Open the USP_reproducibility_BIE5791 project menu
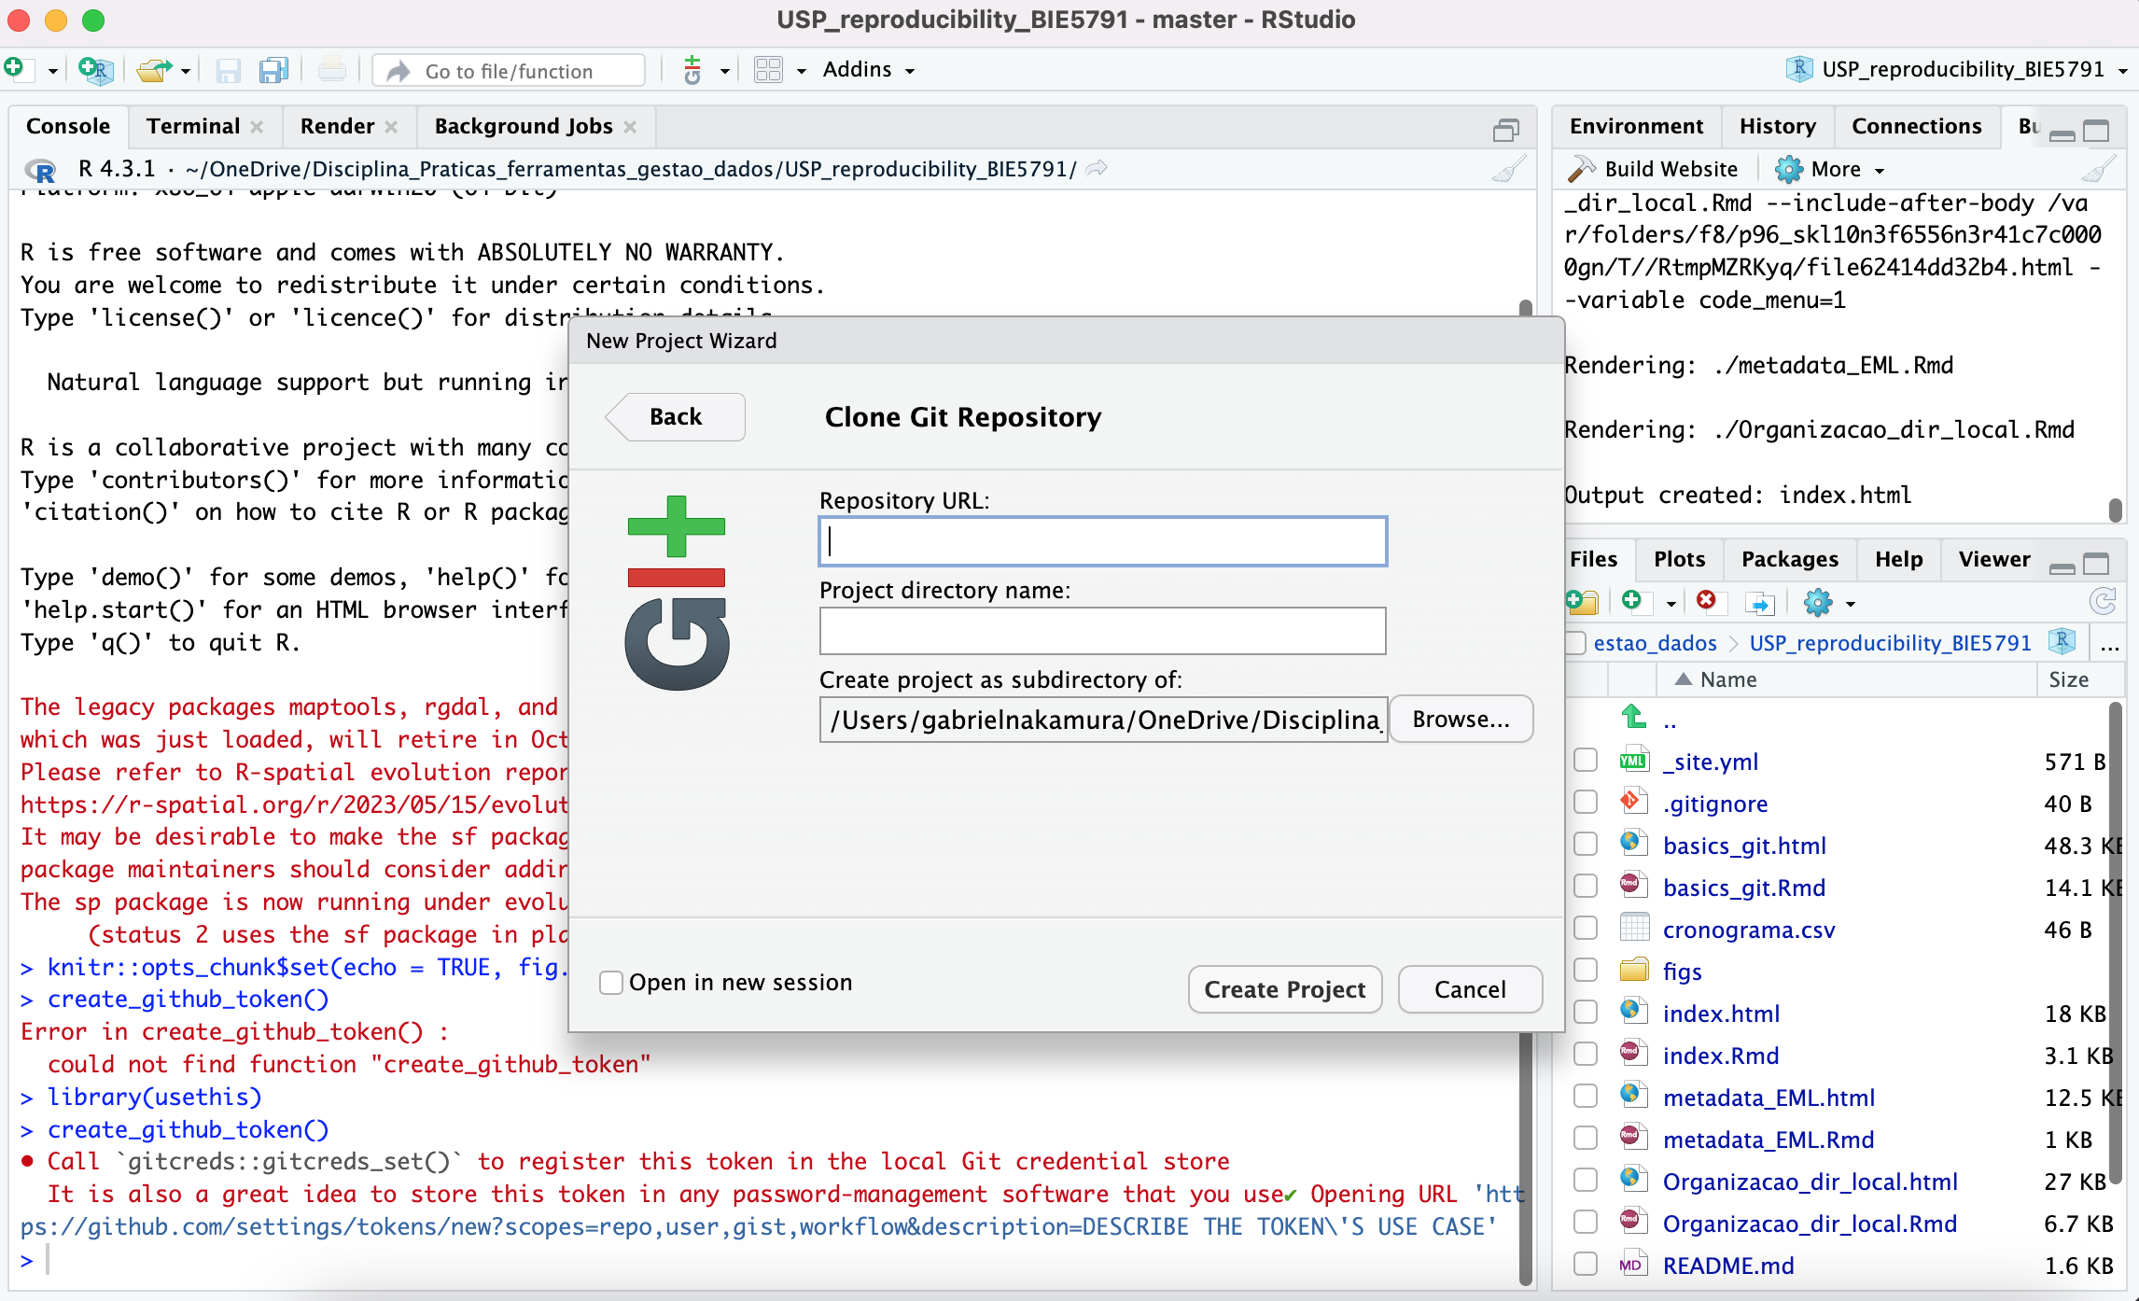This screenshot has width=2139, height=1301. click(1958, 70)
